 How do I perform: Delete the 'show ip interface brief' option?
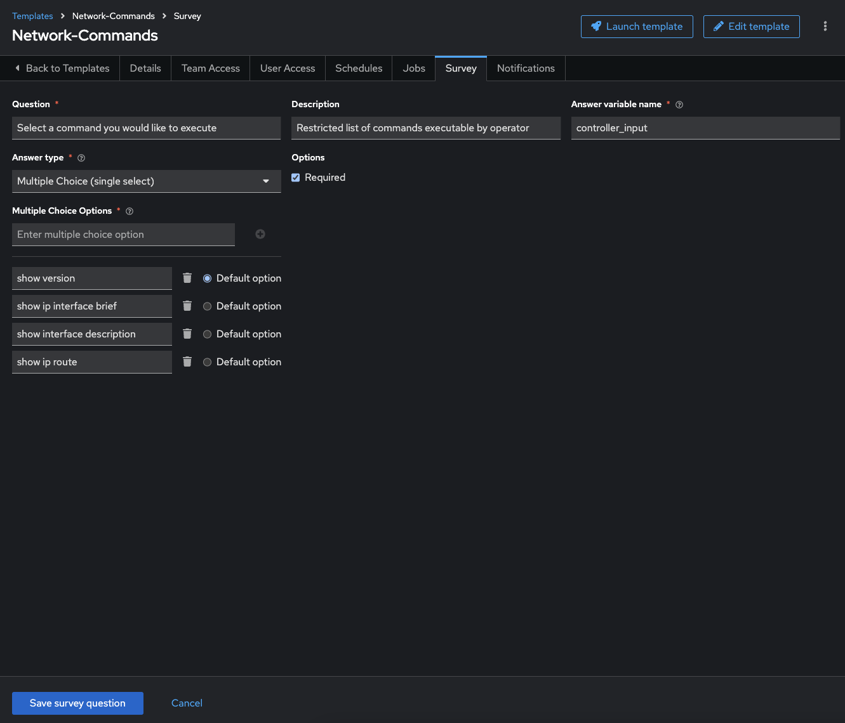(x=187, y=306)
